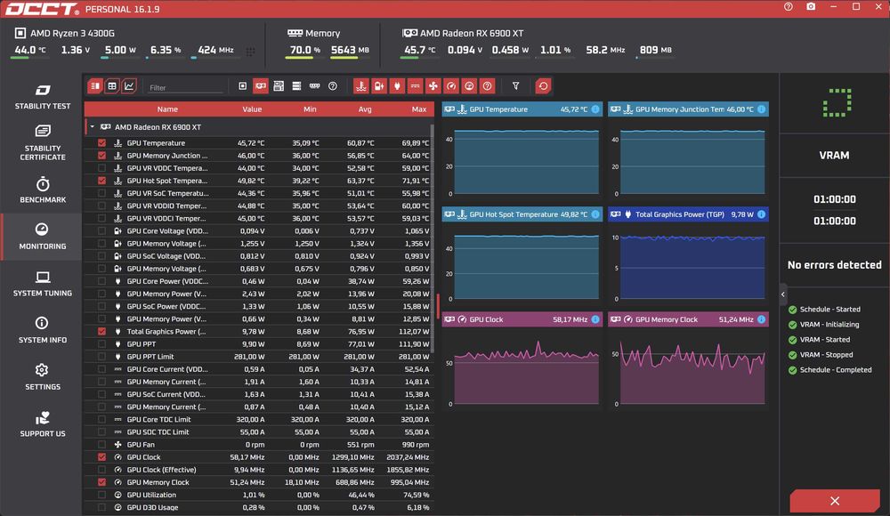The image size is (890, 516).
Task: Click the sensor table vertical scrollbar
Action: 433,238
